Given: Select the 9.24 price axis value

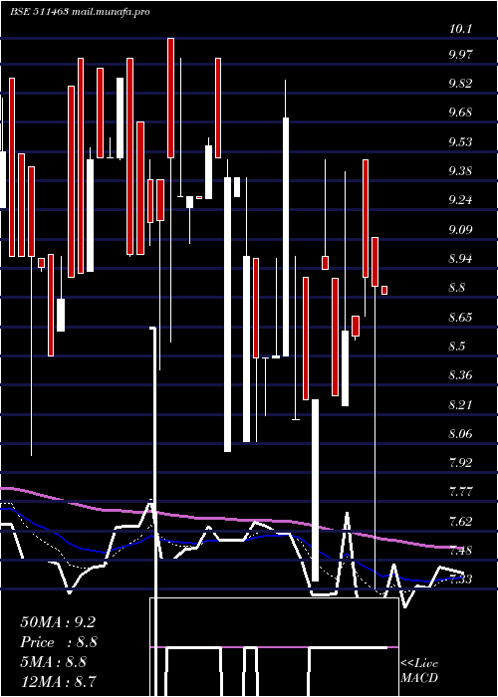Looking at the screenshot, I should 461,200.
